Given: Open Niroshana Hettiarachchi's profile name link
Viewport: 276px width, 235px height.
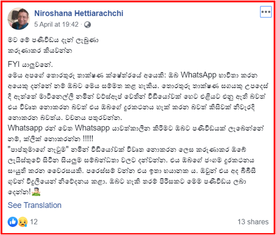Looking at the screenshot, I should tap(79, 13).
